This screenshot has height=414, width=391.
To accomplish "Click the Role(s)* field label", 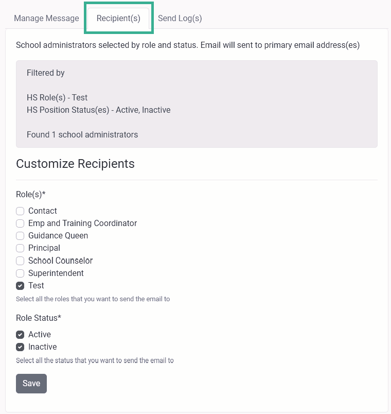I will coord(31,194).
